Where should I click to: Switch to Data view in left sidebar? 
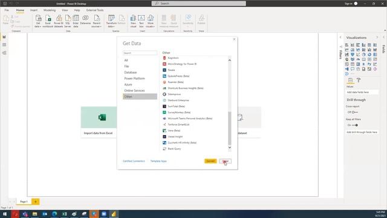pos(4,45)
